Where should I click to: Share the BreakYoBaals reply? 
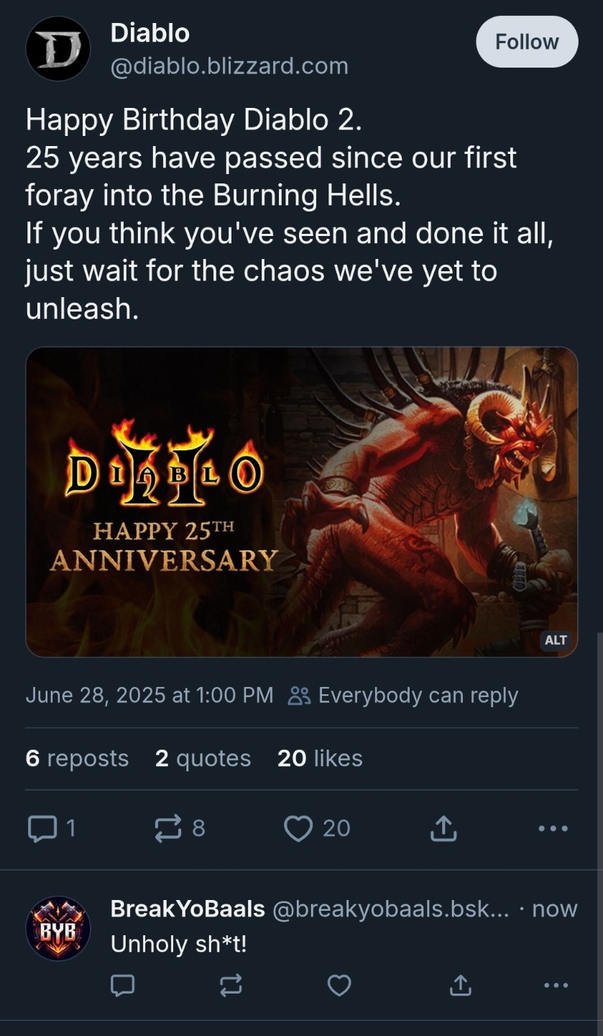(460, 985)
